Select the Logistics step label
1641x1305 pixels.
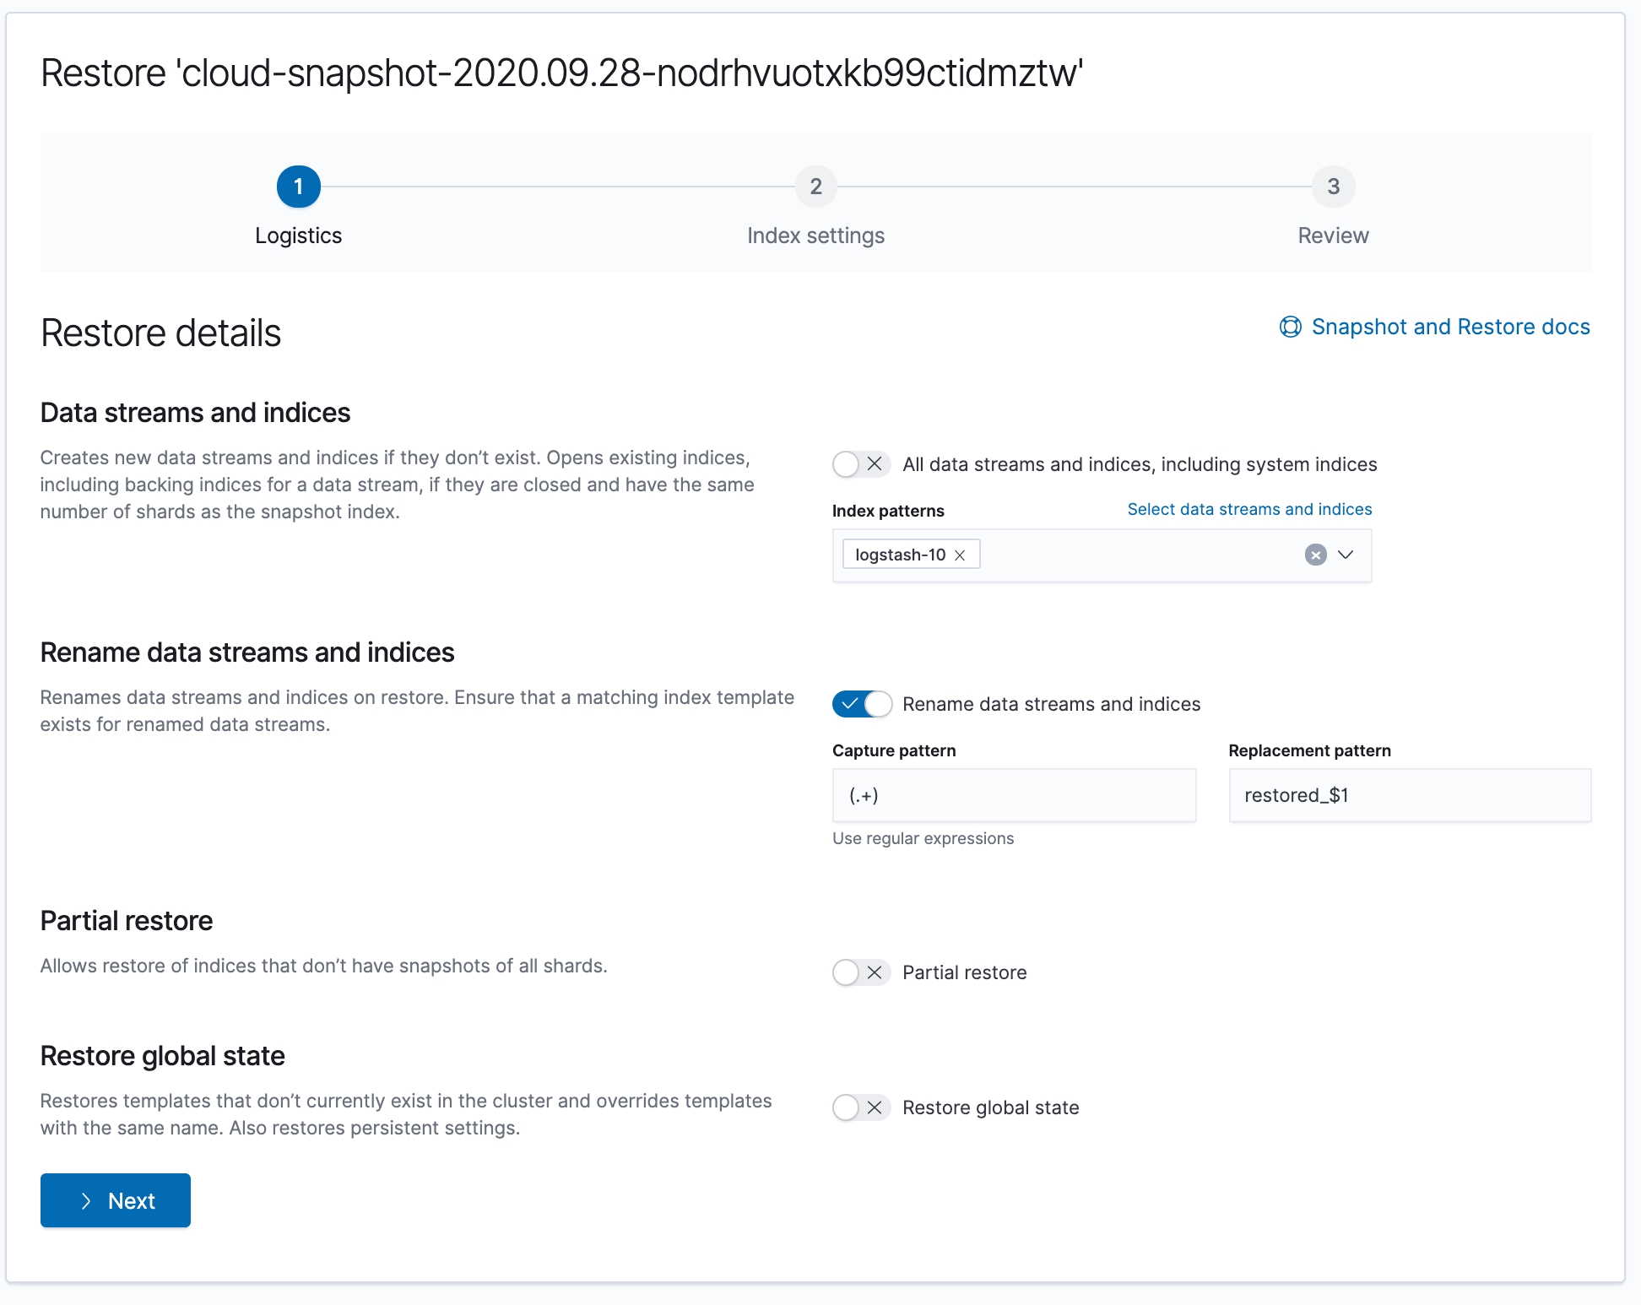pyautogui.click(x=298, y=236)
